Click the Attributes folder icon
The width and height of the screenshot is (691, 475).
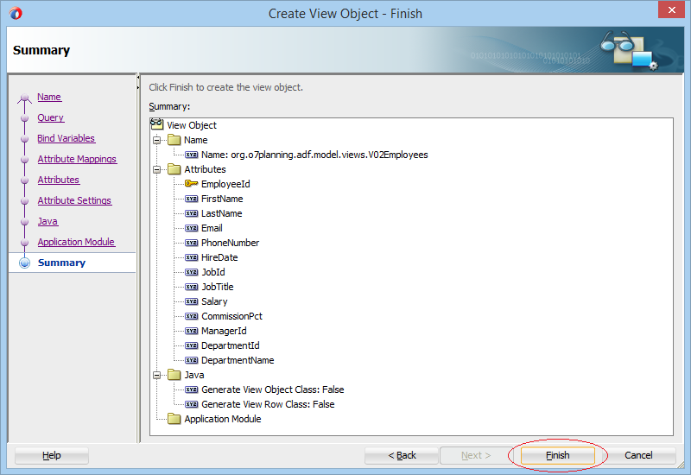(174, 169)
